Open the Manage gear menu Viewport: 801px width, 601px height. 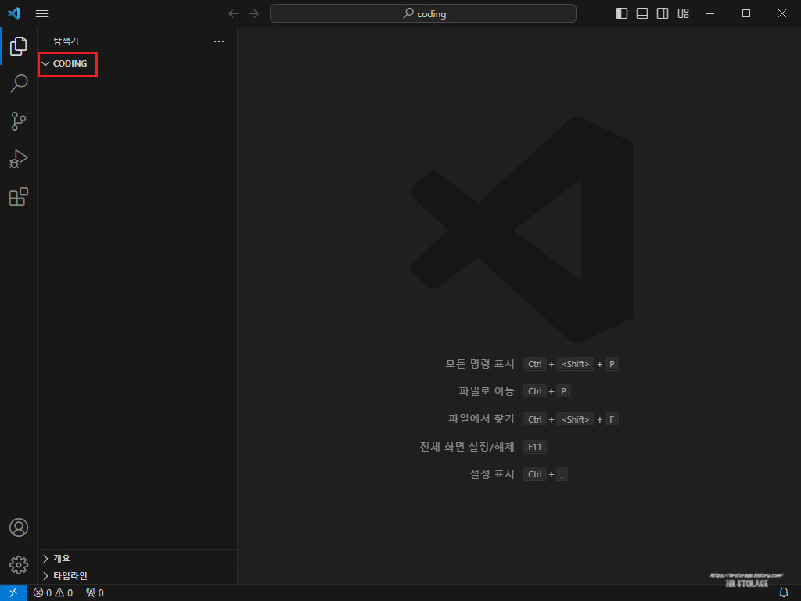coord(19,565)
